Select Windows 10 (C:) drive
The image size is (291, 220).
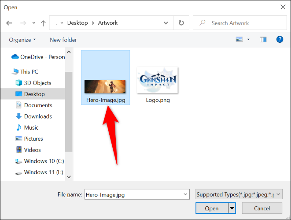pyautogui.click(x=40, y=161)
